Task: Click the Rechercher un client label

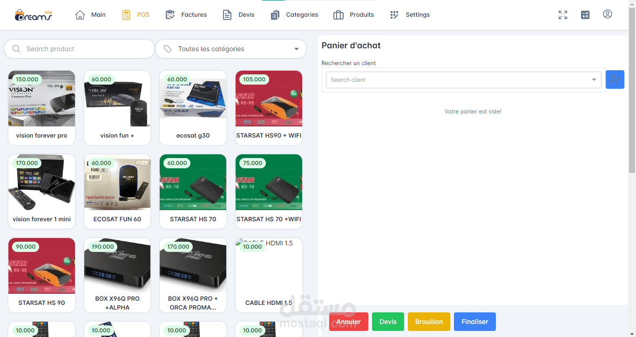Action: click(349, 63)
